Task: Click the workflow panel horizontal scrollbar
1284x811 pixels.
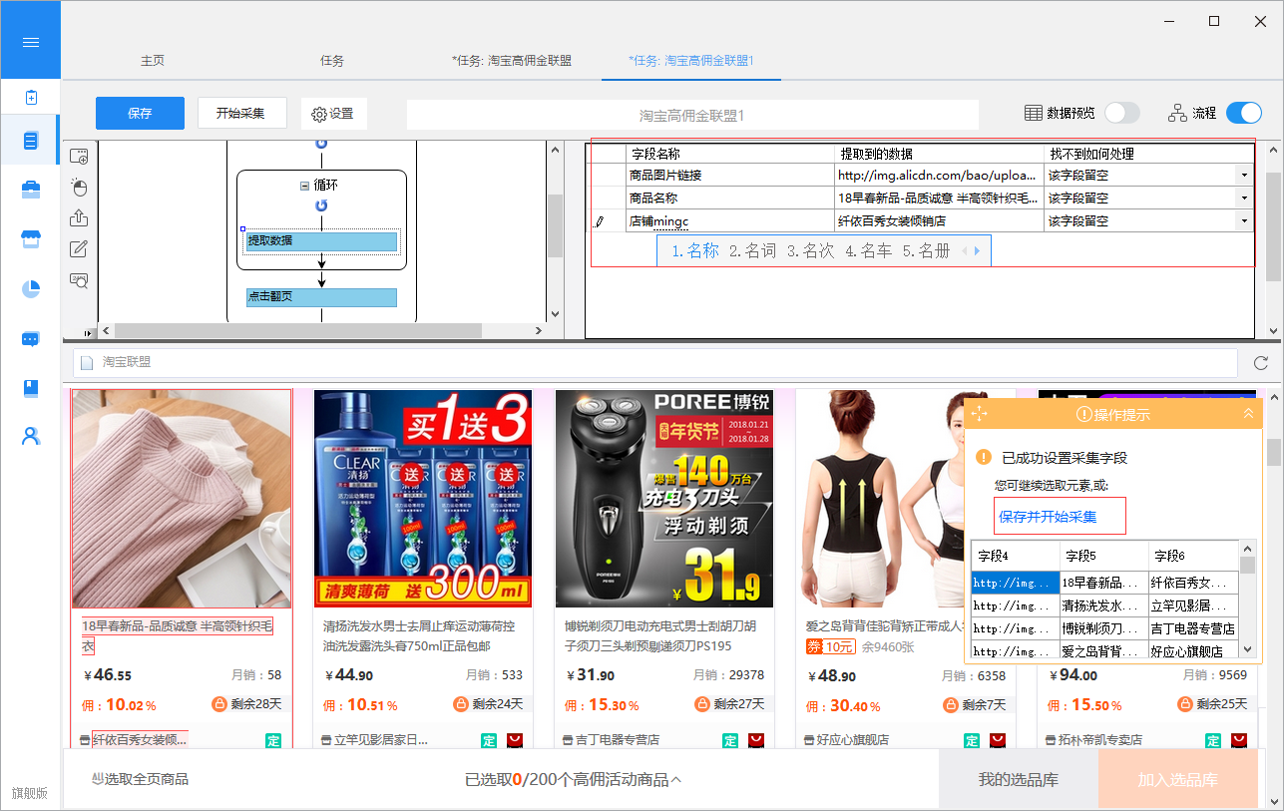Action: point(297,331)
